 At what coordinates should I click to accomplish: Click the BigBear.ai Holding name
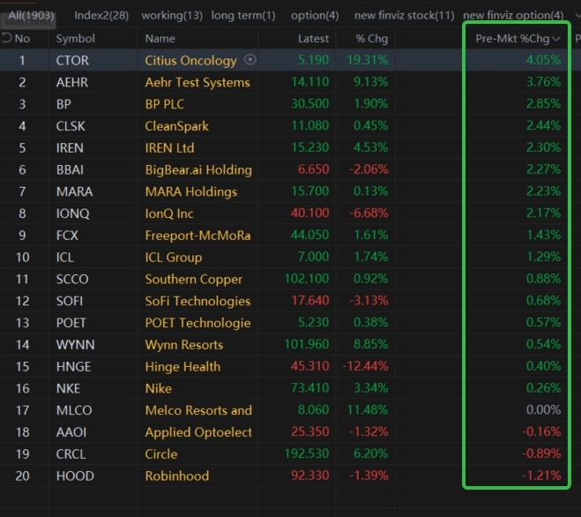pyautogui.click(x=198, y=170)
